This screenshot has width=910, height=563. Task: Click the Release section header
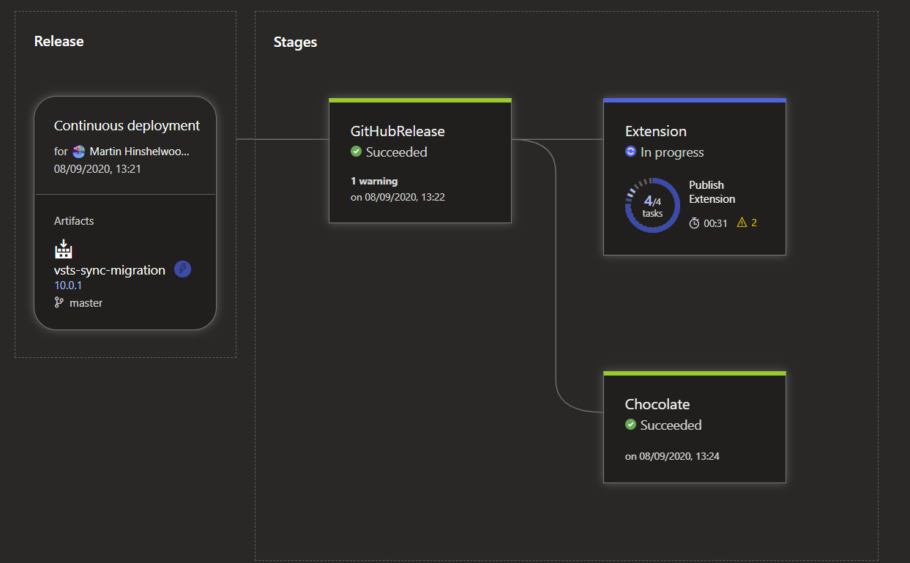[x=59, y=41]
